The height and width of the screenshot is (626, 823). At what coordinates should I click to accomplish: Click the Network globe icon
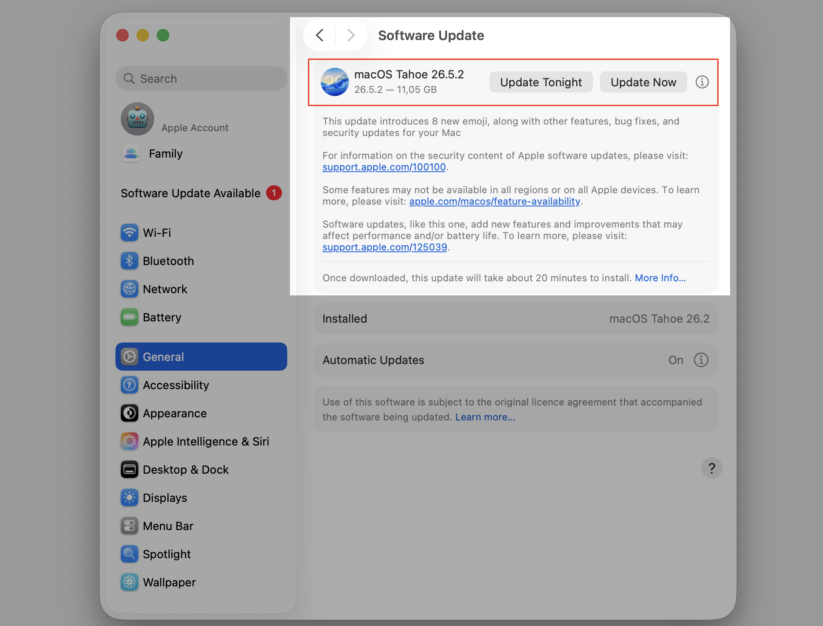coord(130,289)
